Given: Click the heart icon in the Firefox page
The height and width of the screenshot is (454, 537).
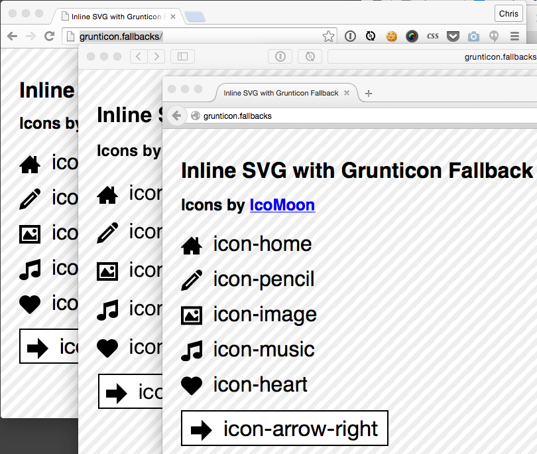Looking at the screenshot, I should tap(192, 386).
